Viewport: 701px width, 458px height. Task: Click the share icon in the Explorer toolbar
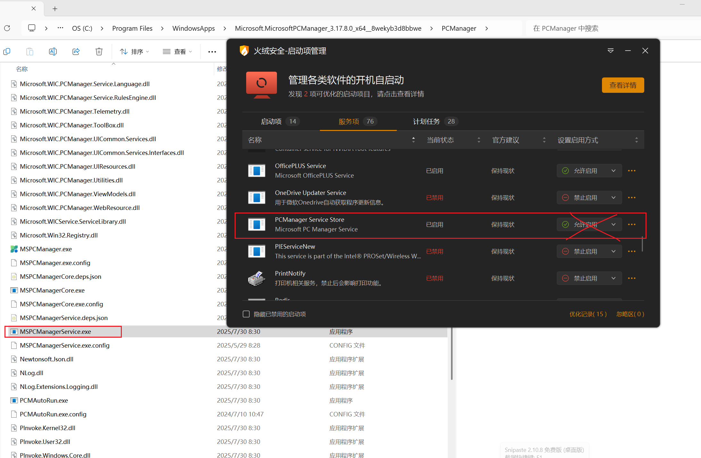76,51
